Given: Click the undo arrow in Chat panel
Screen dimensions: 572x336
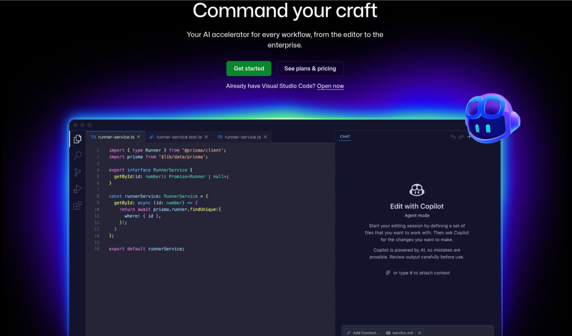Looking at the screenshot, I should (x=453, y=136).
